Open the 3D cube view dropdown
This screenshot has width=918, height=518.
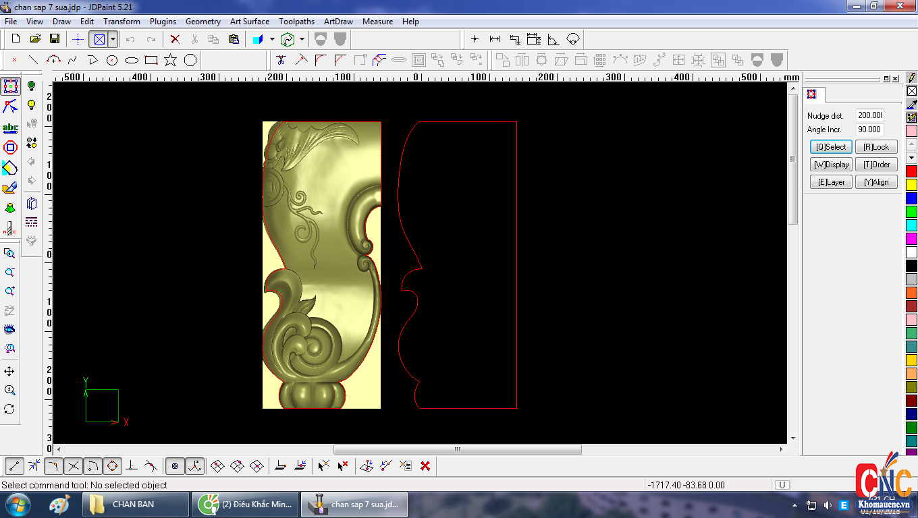[x=272, y=39]
